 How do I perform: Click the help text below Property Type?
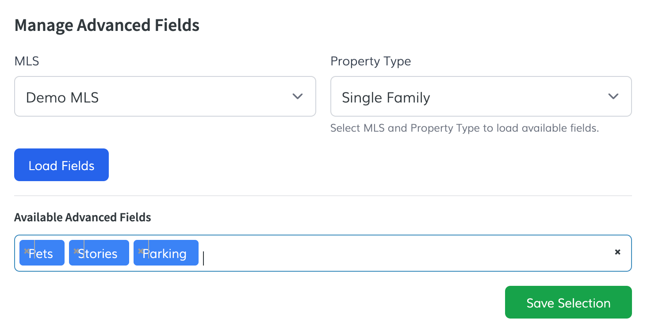point(464,129)
